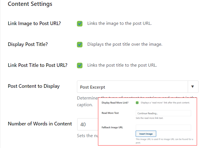Click the Content Settings heading
208x148 pixels.
click(30, 4)
